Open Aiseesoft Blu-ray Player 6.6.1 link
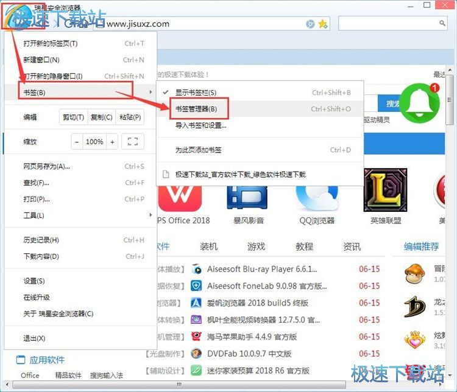Viewport: 457px width, 392px height. pos(262,269)
